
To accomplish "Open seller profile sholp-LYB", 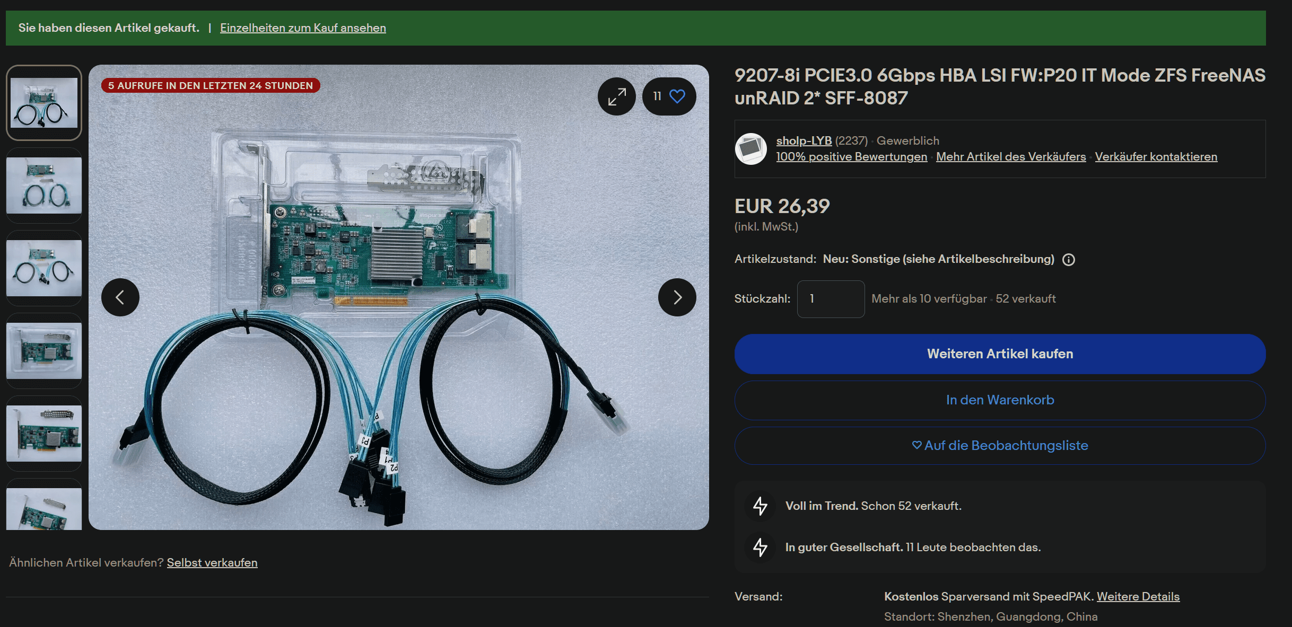I will tap(804, 141).
